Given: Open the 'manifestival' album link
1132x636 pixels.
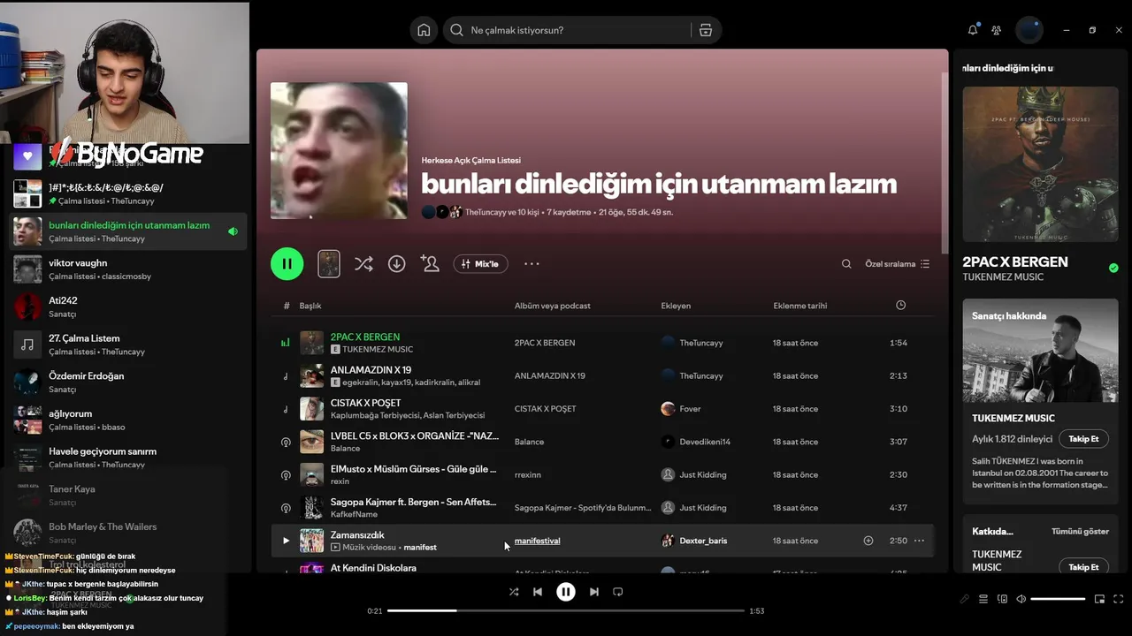Looking at the screenshot, I should click(537, 541).
